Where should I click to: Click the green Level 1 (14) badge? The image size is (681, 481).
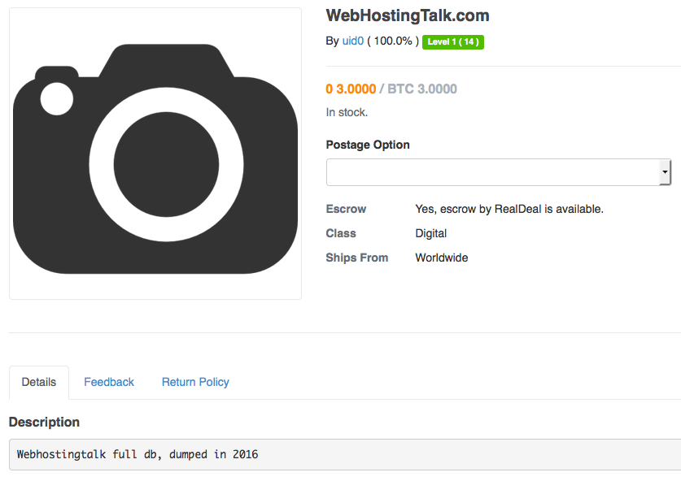pos(453,41)
